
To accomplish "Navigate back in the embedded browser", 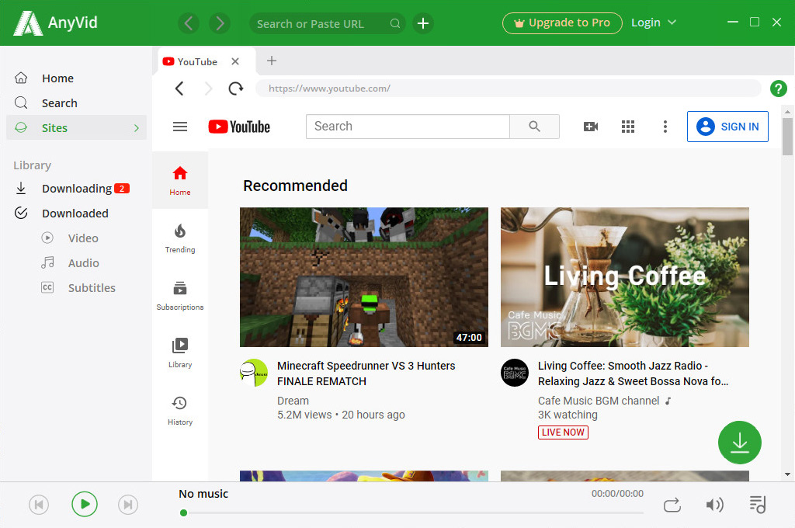I will [179, 89].
